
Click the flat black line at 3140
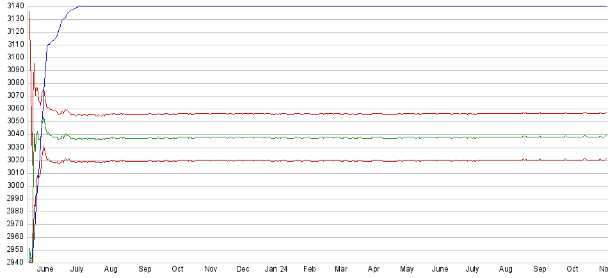320,6
